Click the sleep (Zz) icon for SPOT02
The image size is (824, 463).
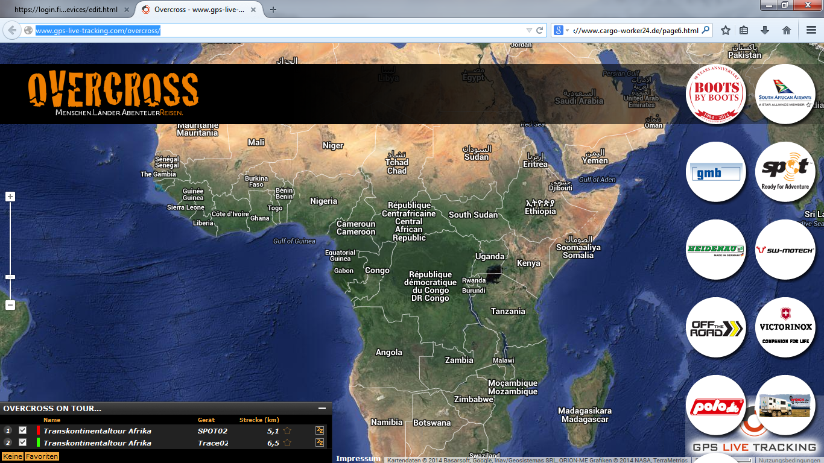pyautogui.click(x=320, y=430)
